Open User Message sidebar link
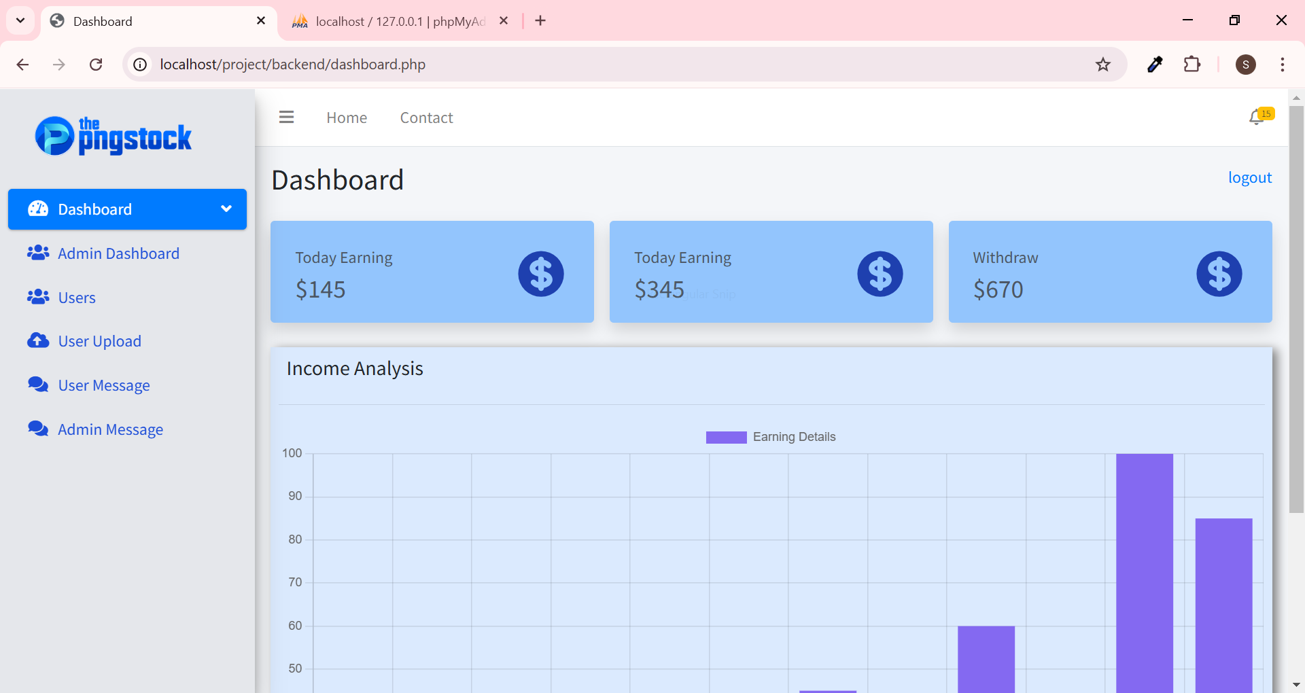The width and height of the screenshot is (1305, 693). [104, 385]
